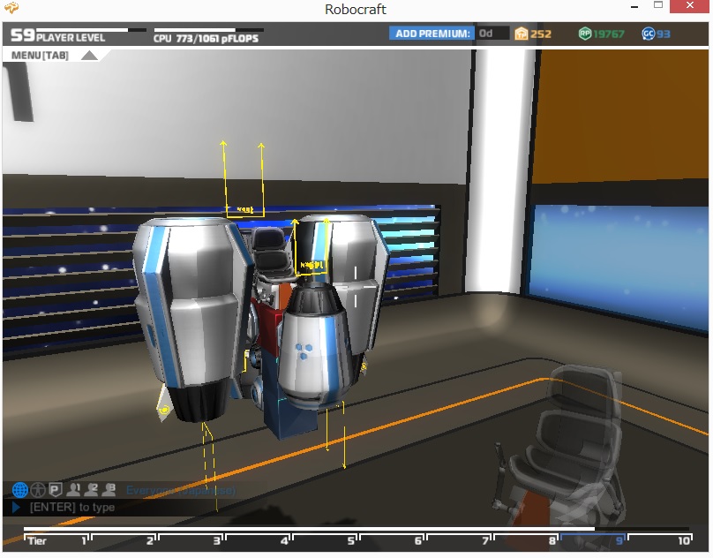Click the galaxy cash value 93
This screenshot has width=713, height=558.
(663, 34)
